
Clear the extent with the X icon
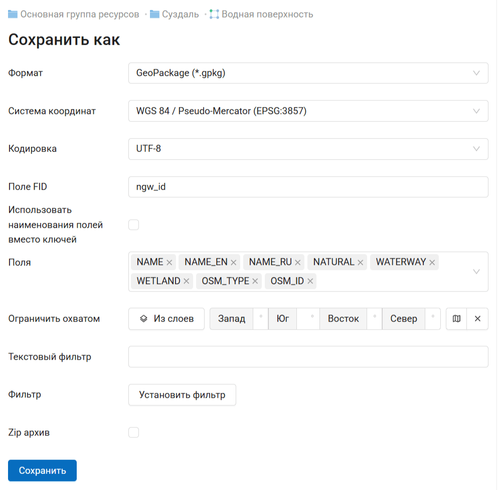477,319
